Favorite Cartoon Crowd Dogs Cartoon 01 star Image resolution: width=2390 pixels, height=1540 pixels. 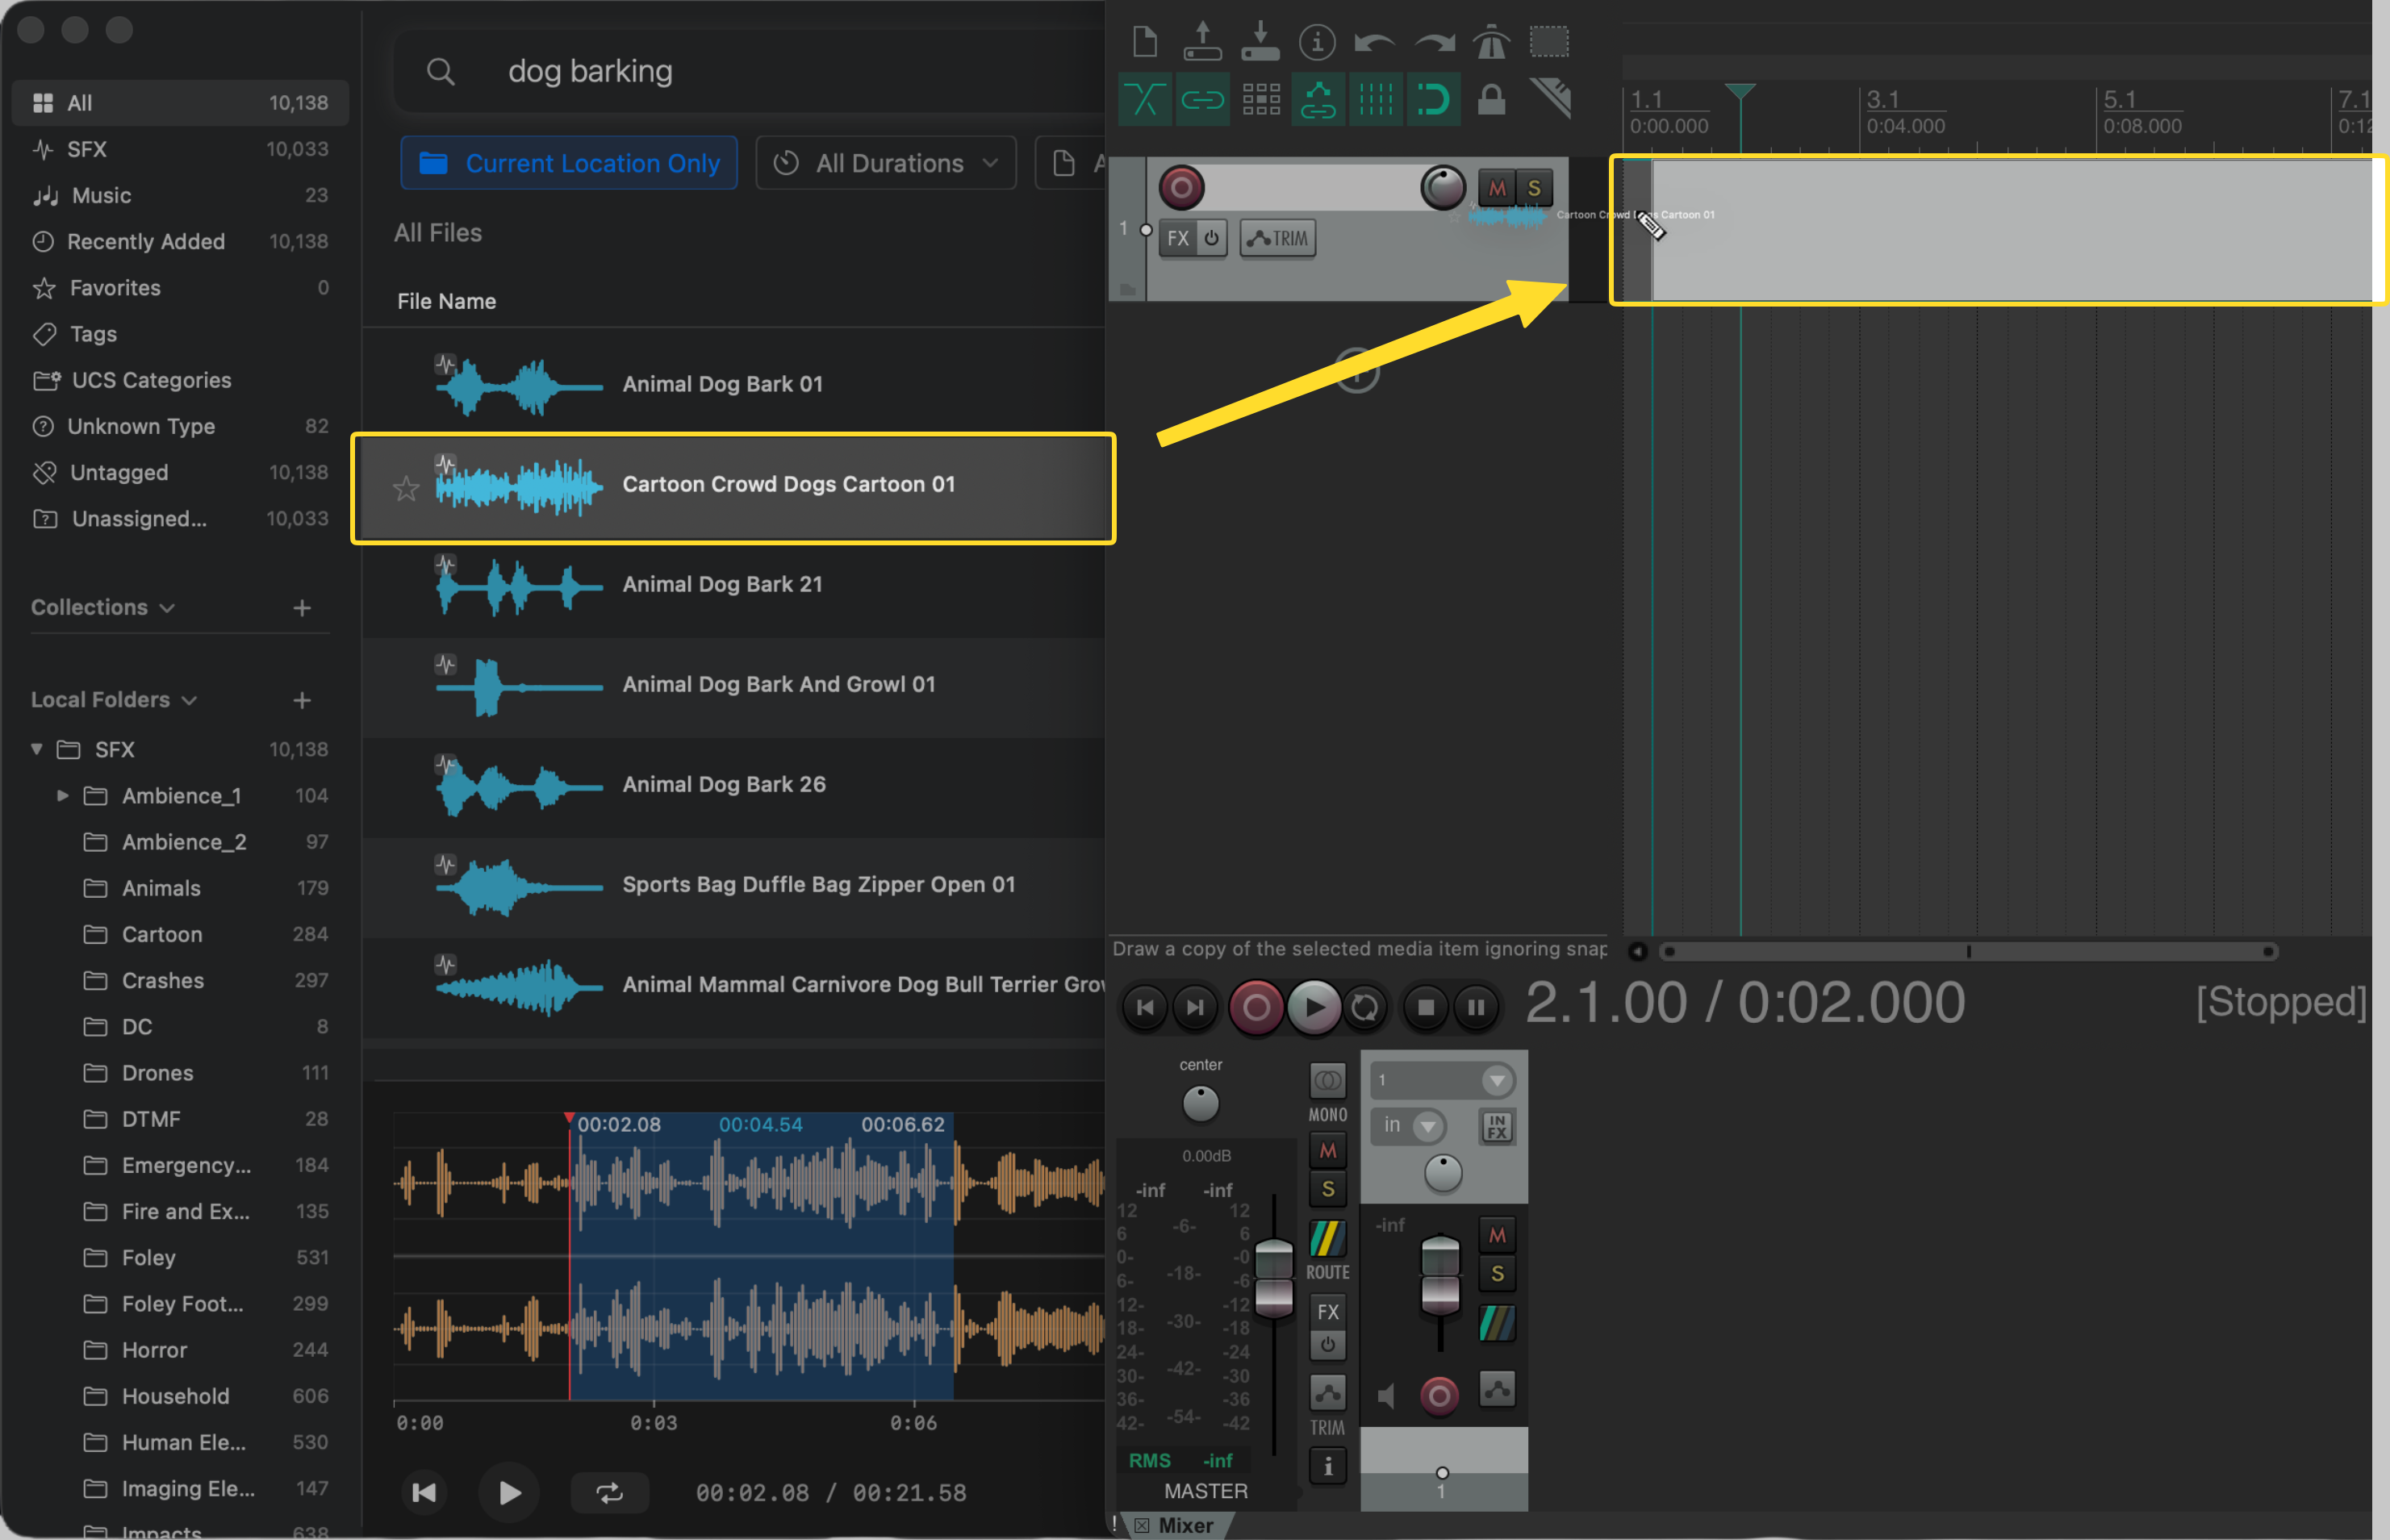click(x=406, y=488)
